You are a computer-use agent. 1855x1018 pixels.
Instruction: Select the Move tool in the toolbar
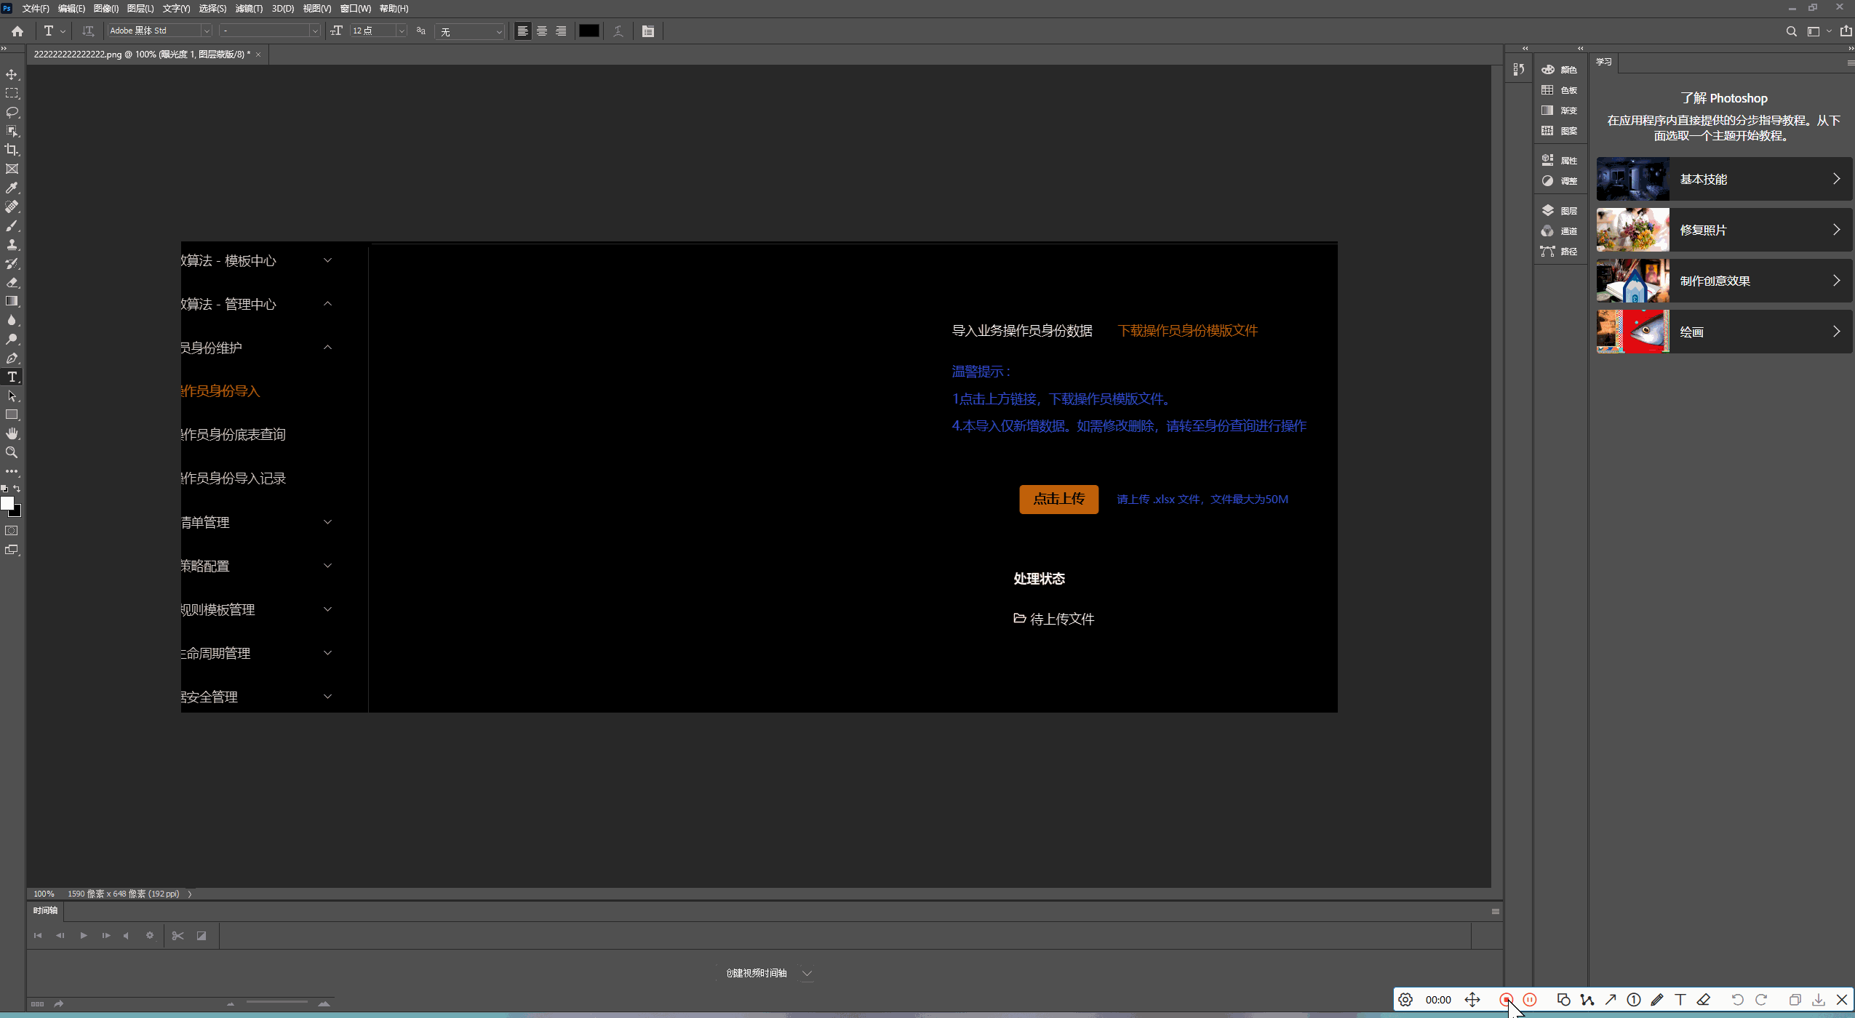tap(12, 73)
